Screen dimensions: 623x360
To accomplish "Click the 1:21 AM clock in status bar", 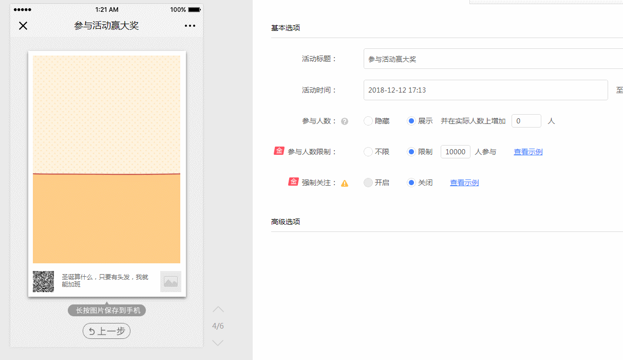I will (x=107, y=10).
